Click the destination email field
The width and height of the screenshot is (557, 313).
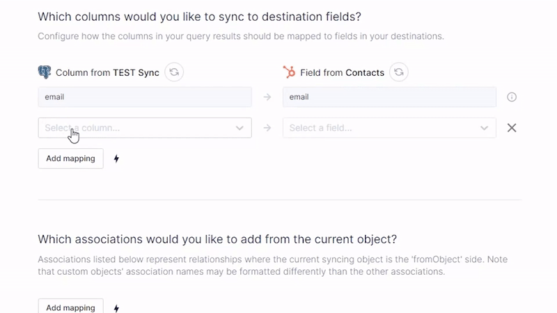389,97
